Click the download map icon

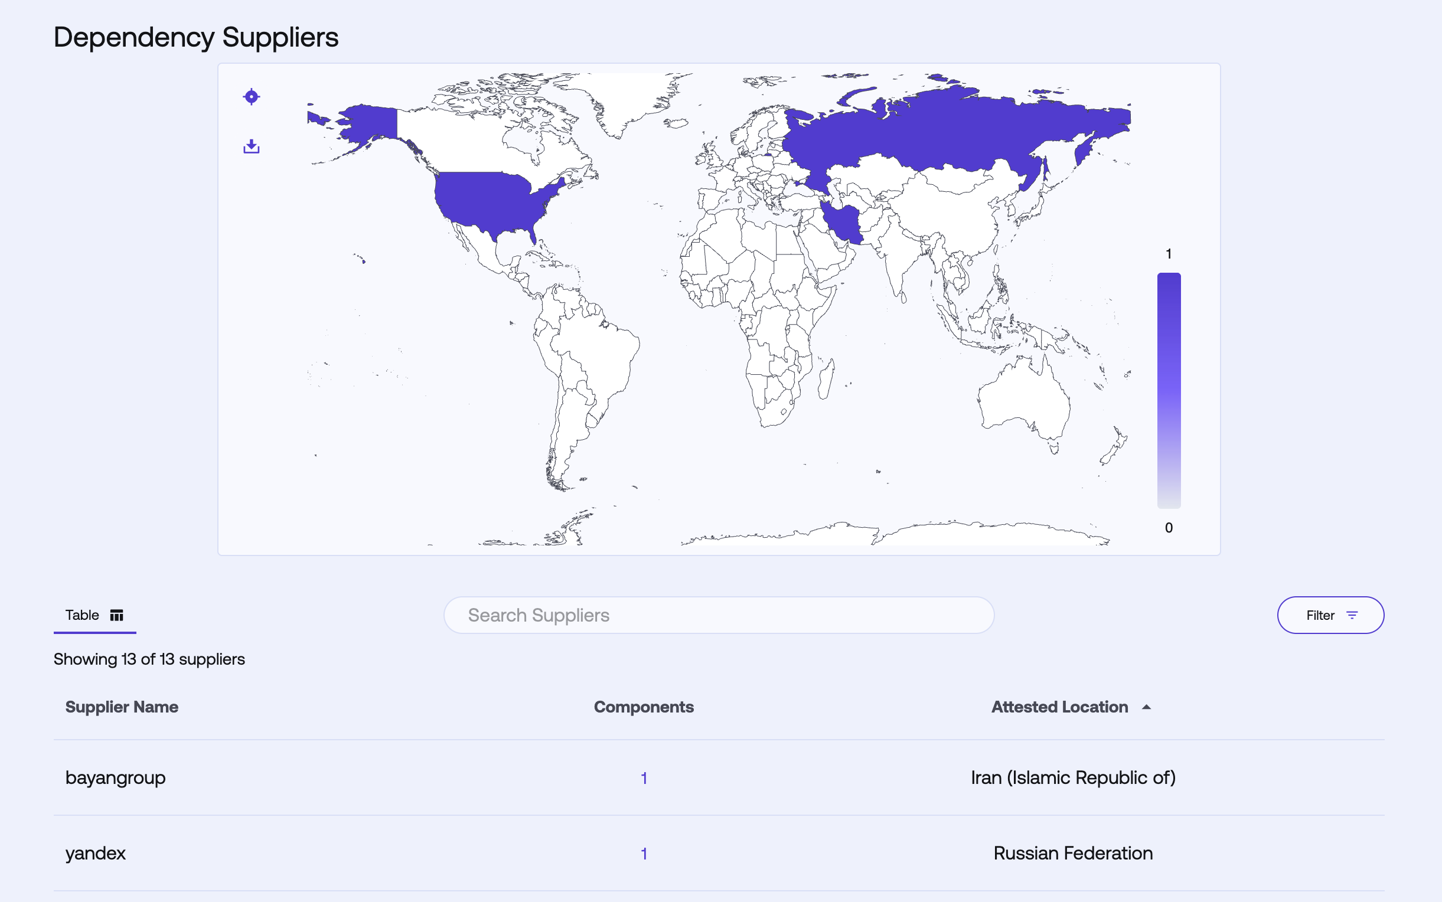pyautogui.click(x=251, y=146)
